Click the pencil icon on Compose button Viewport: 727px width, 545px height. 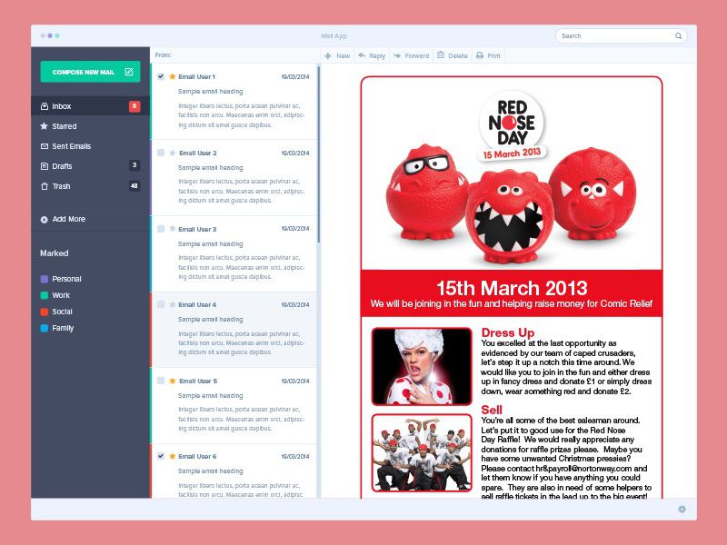129,72
